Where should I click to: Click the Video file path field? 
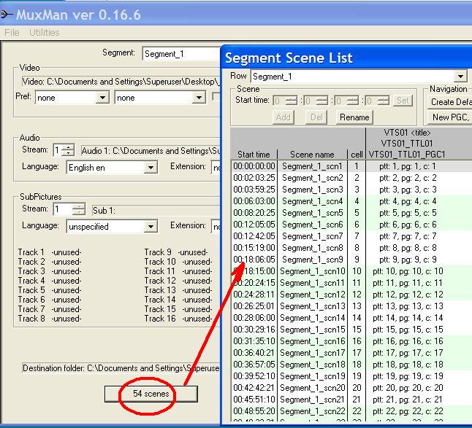tap(121, 82)
